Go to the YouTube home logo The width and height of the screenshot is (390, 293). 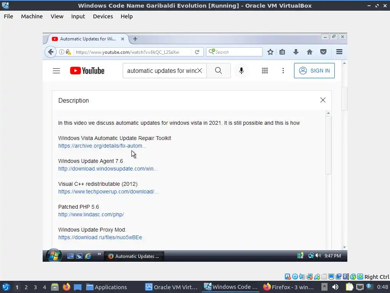click(87, 71)
